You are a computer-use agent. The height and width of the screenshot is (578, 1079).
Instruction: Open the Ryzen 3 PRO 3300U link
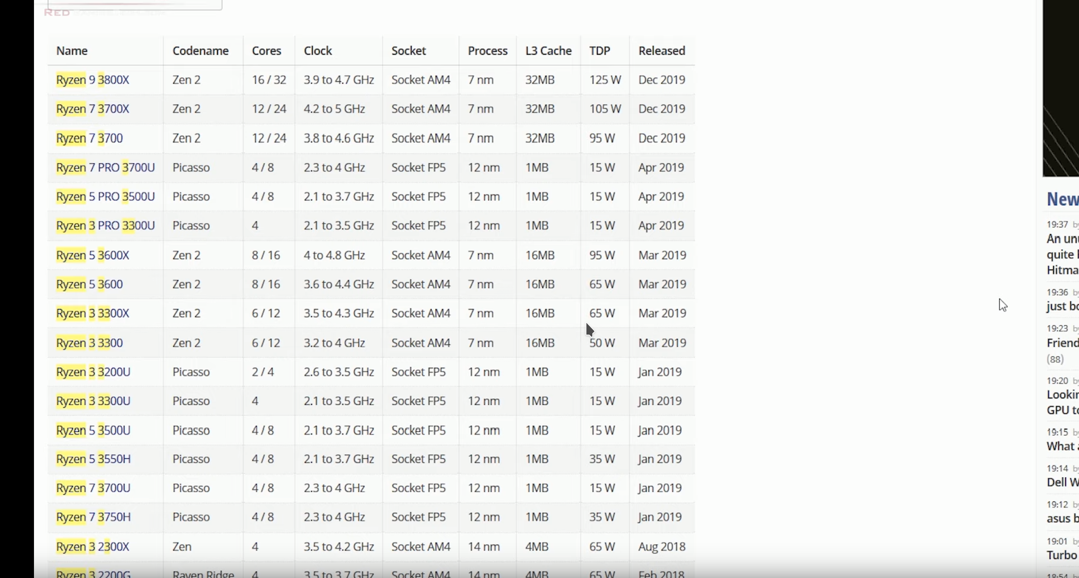pos(106,226)
